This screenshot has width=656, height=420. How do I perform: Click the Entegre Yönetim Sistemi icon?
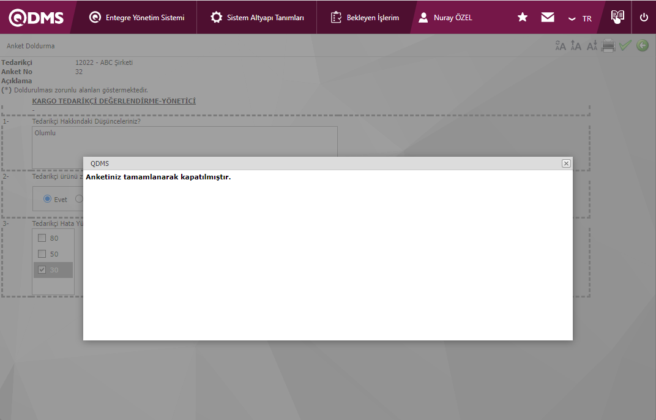click(x=95, y=17)
